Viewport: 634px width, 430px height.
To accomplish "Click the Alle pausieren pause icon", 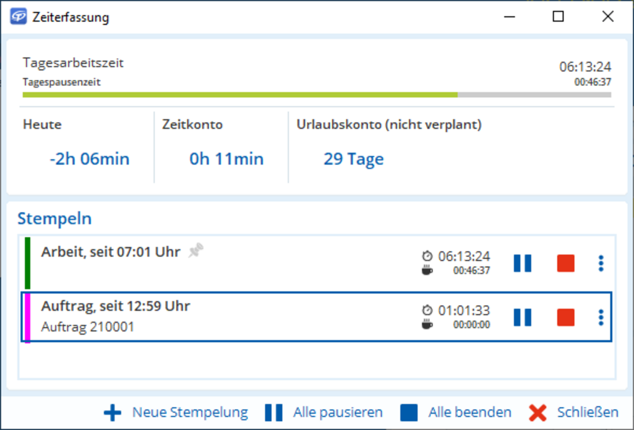I will point(273,412).
